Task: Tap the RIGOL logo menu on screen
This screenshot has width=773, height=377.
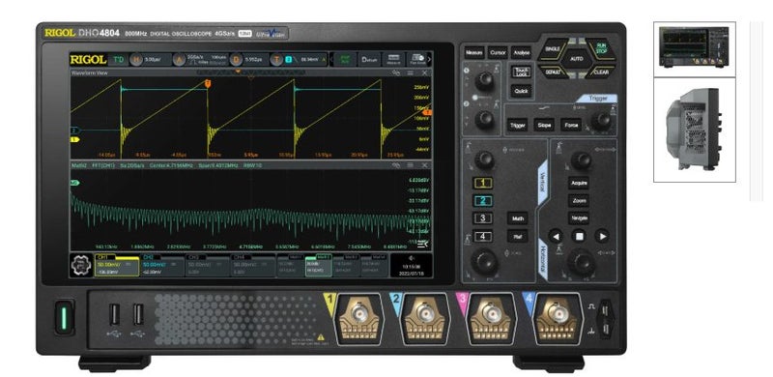Action: coord(88,60)
